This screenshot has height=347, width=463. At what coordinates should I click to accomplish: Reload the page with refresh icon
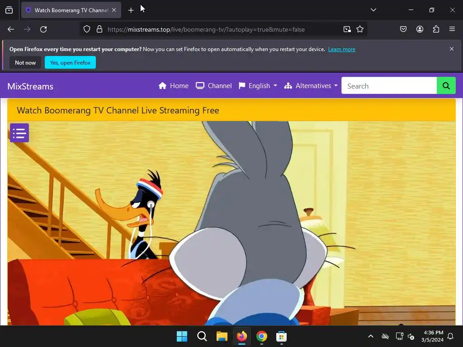click(x=43, y=29)
